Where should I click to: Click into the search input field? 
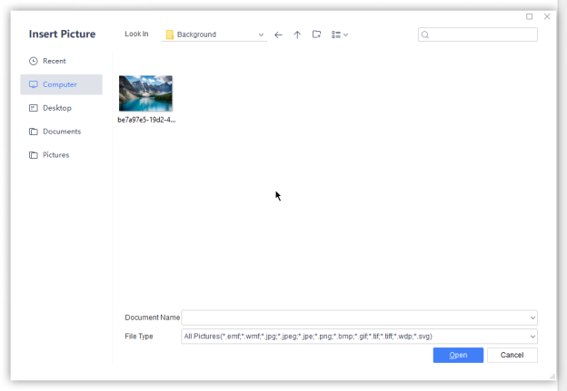[478, 34]
